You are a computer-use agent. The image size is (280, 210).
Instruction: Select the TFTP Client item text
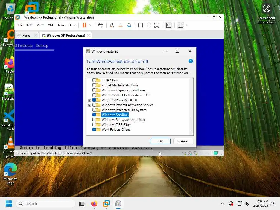pos(110,80)
